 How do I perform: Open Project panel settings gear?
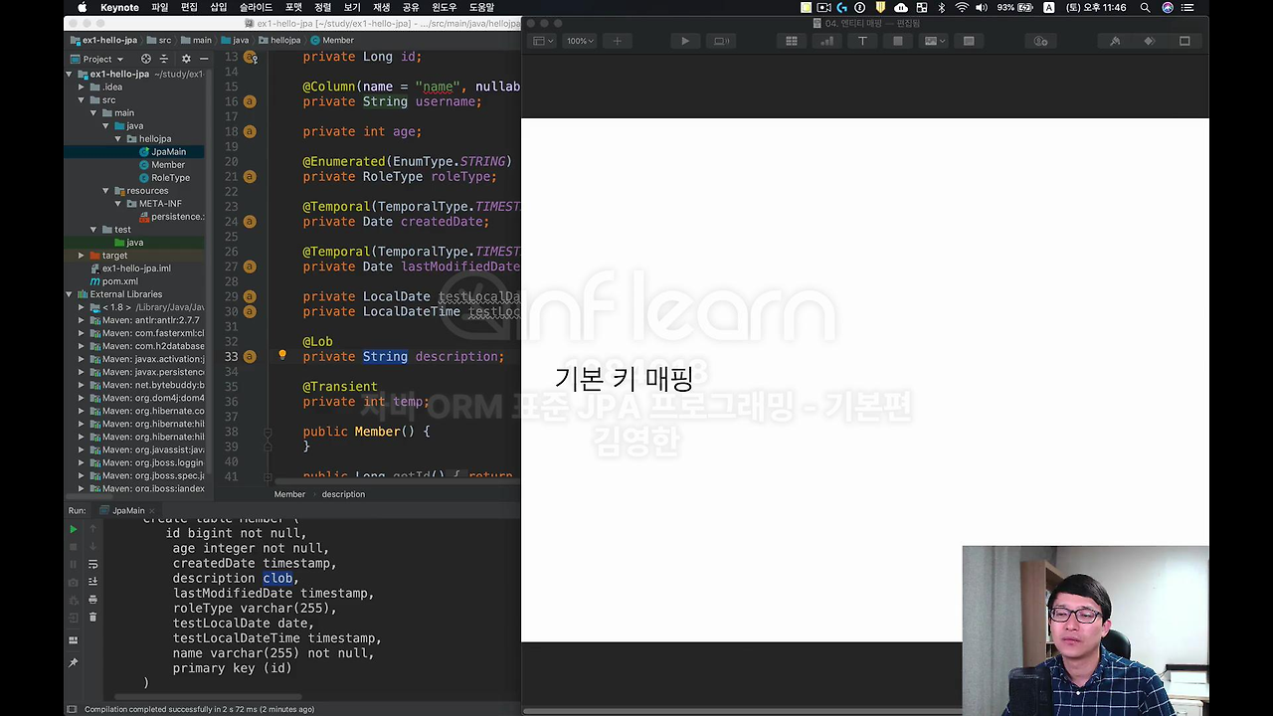point(185,59)
